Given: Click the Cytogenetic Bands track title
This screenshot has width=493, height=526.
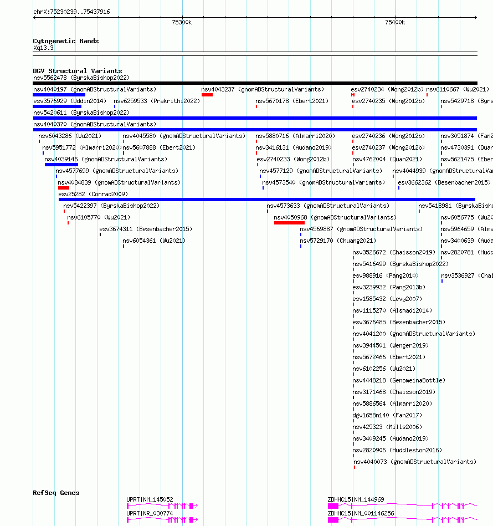Looking at the screenshot, I should (x=66, y=41).
